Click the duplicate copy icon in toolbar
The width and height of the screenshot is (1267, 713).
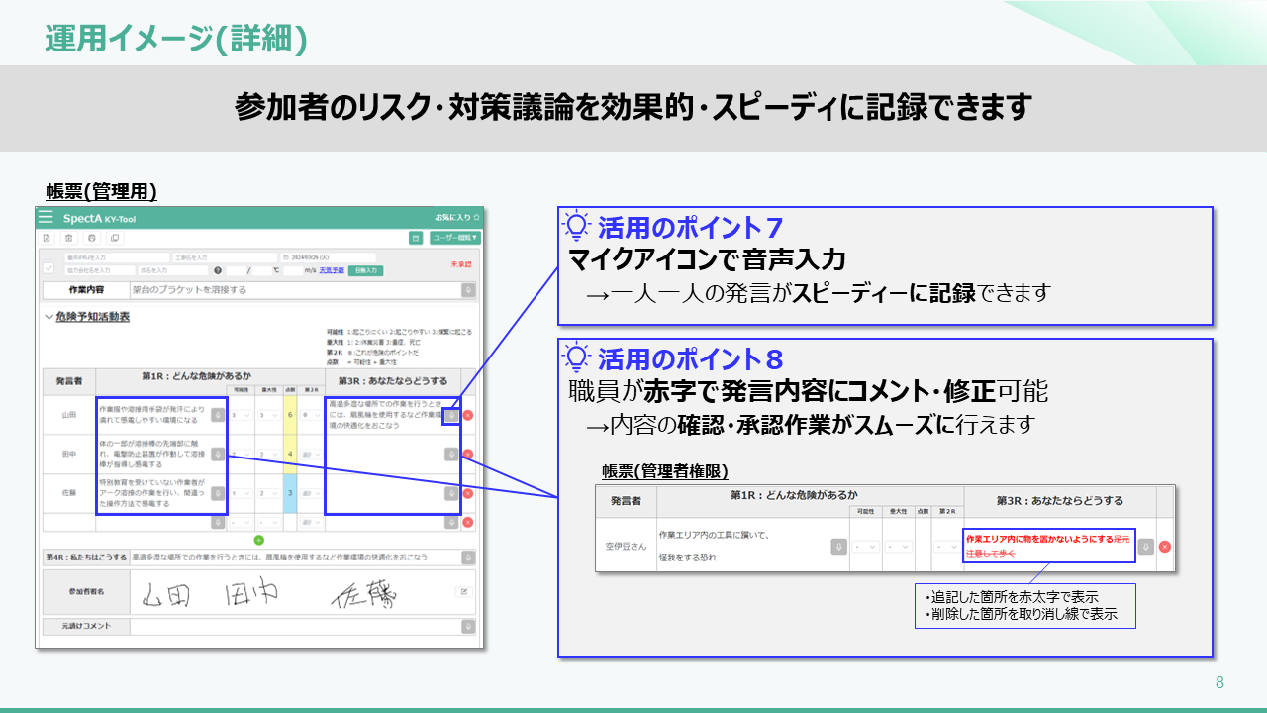point(115,238)
